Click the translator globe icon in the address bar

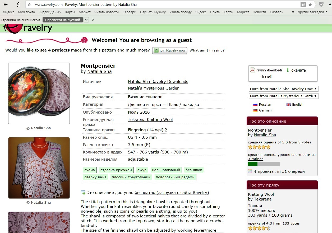pyautogui.click(x=303, y=4)
